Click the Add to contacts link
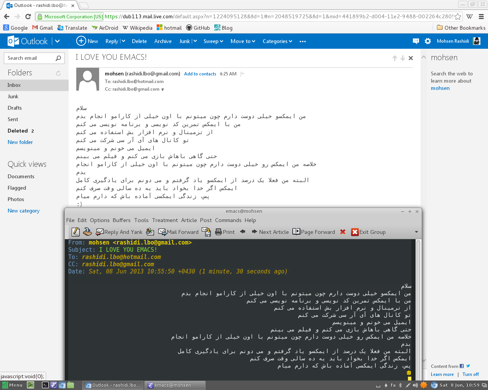The height and width of the screenshot is (390, 488). pyautogui.click(x=200, y=74)
